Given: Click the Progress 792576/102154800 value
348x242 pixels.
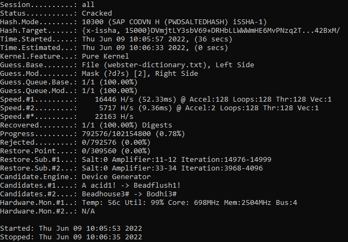Looking at the screenshot, I should click(116, 134).
